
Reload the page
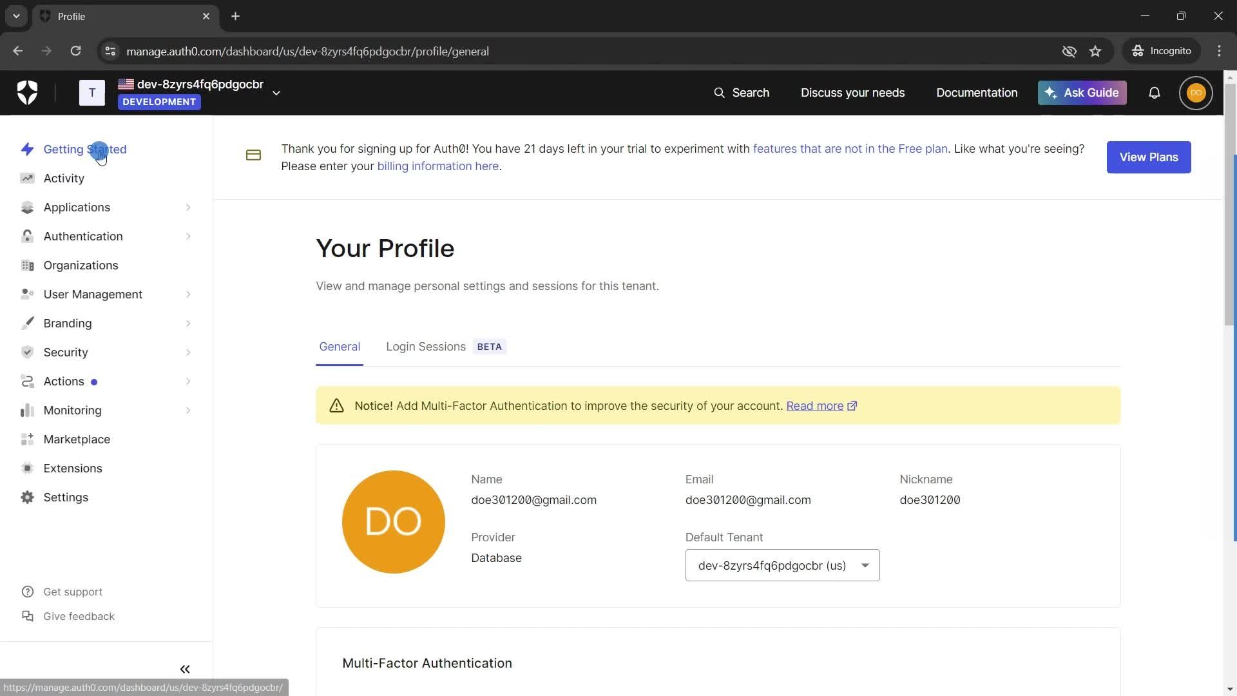75,52
